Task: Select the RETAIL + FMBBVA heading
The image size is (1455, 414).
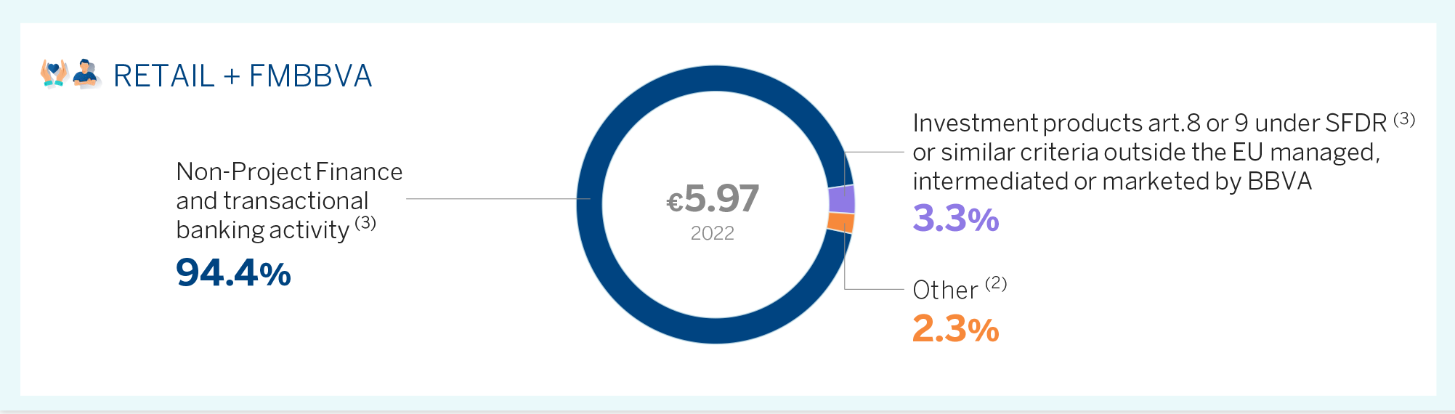Action: point(243,76)
